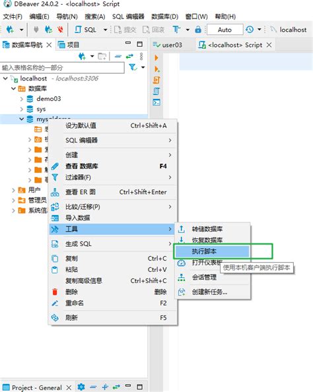Click 会话管理 in tools submenu
The image size is (313, 392).
pos(213,277)
